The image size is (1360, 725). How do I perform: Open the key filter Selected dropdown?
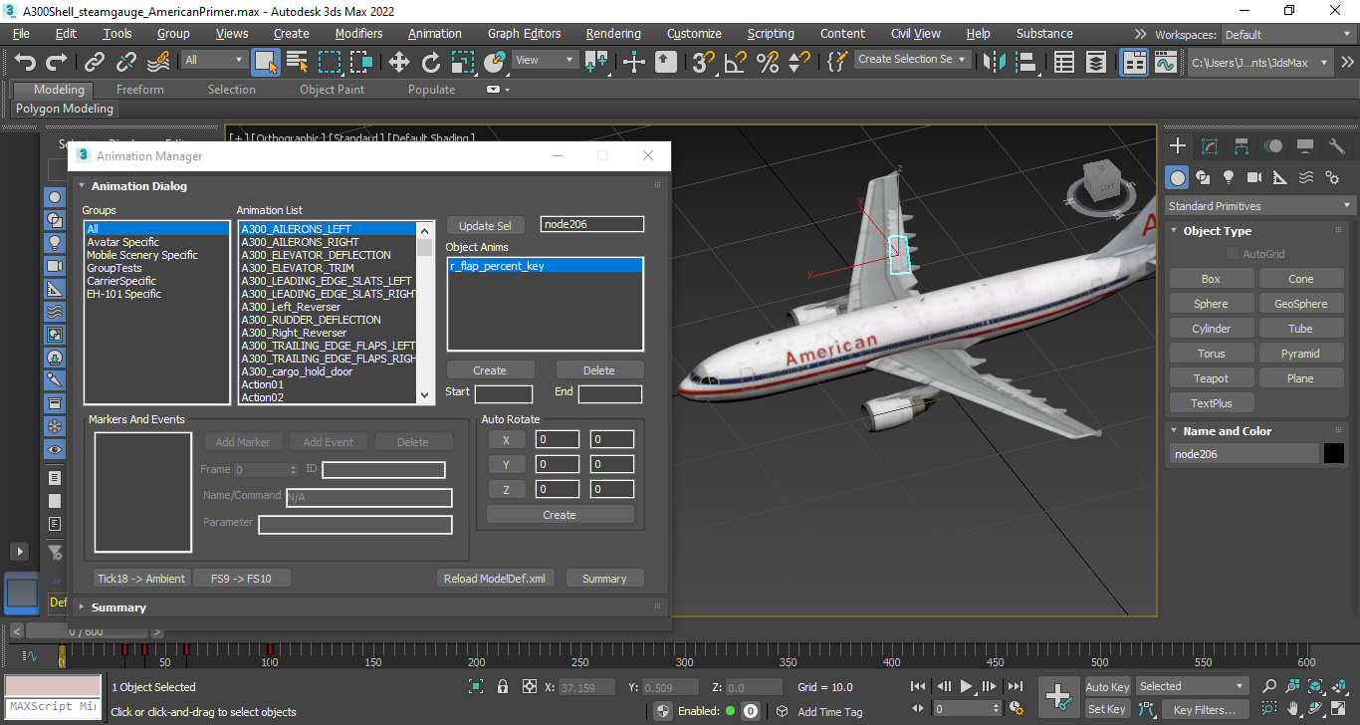[1192, 686]
